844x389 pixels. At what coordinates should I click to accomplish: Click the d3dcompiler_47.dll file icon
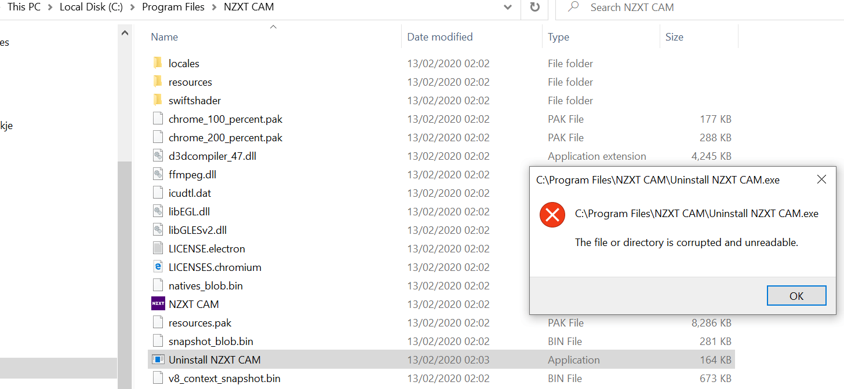158,156
